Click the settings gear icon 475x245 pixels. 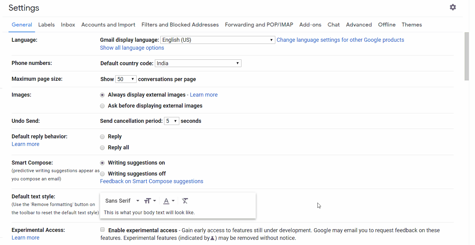[x=453, y=7]
